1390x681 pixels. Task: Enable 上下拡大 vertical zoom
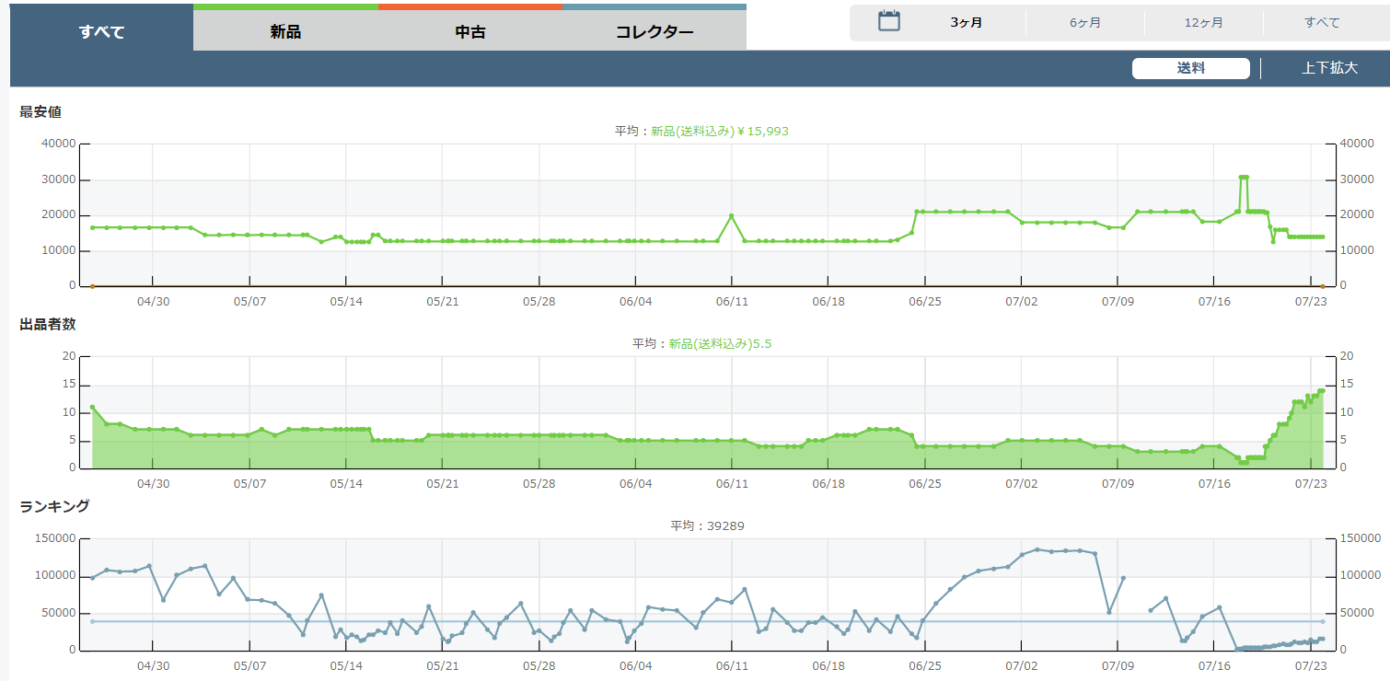(1329, 68)
